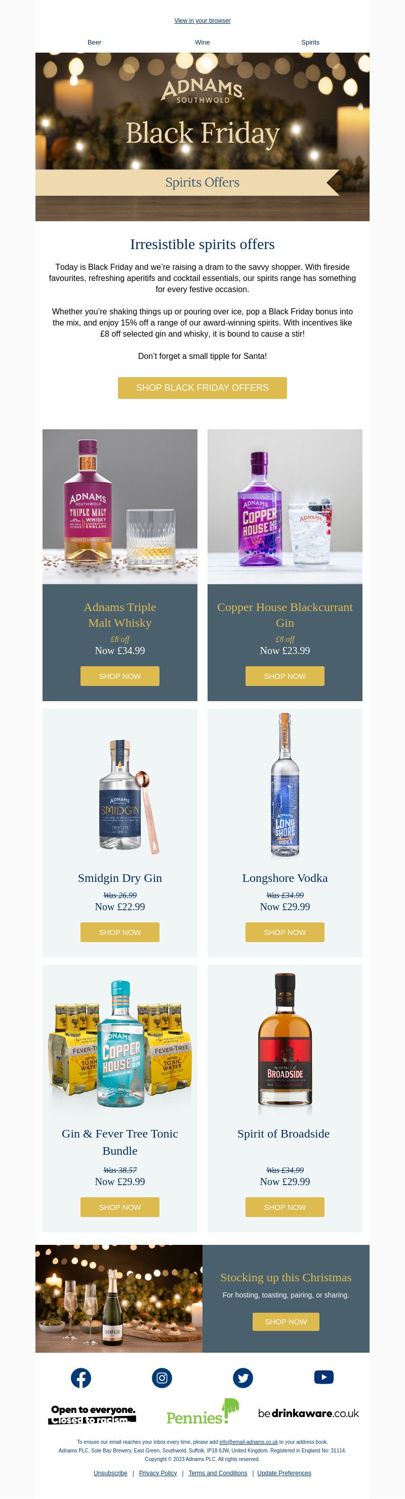Open the Instagram social icon
Image resolution: width=405 pixels, height=1499 pixels.
click(x=162, y=1378)
